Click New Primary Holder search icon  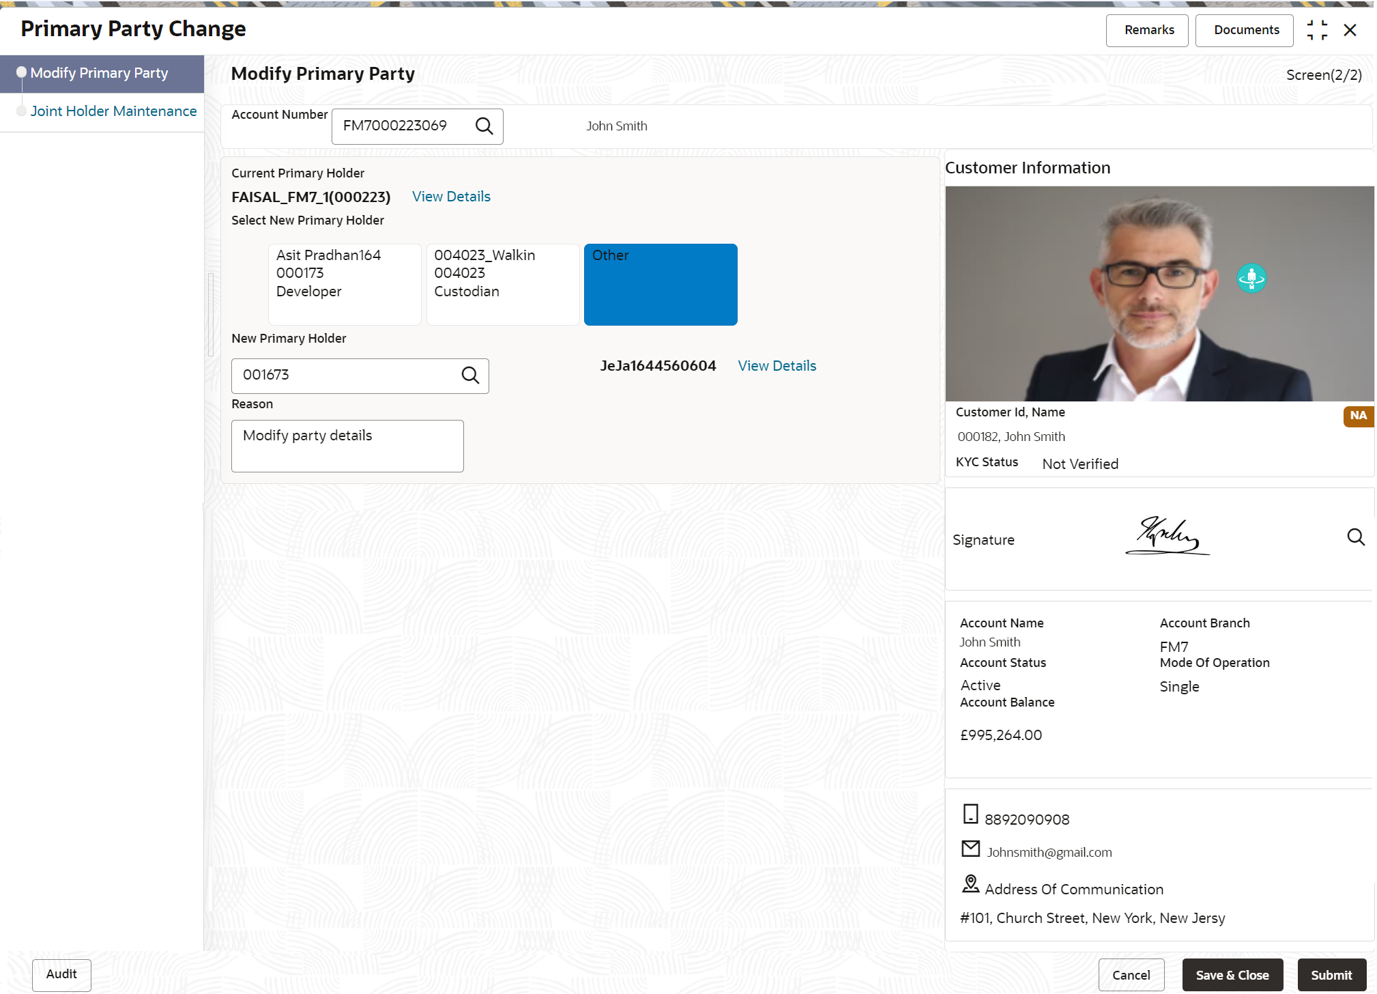click(x=470, y=375)
